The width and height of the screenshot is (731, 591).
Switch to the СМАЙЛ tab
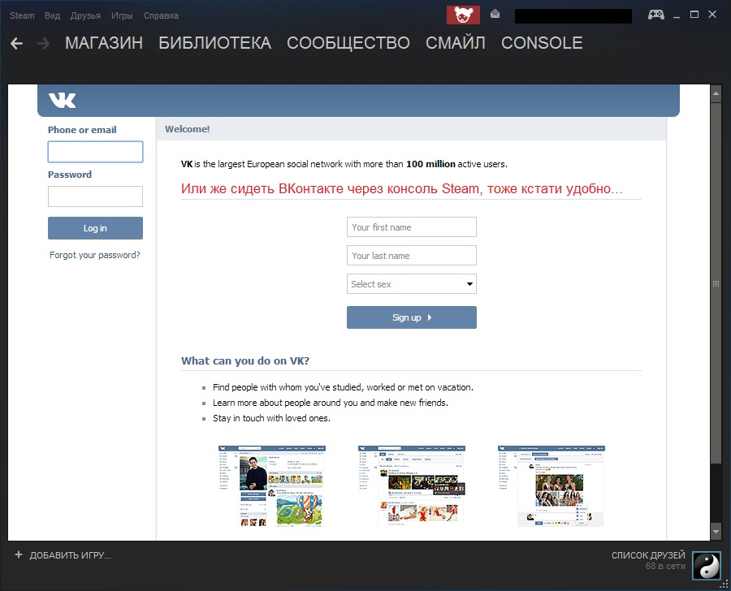456,43
